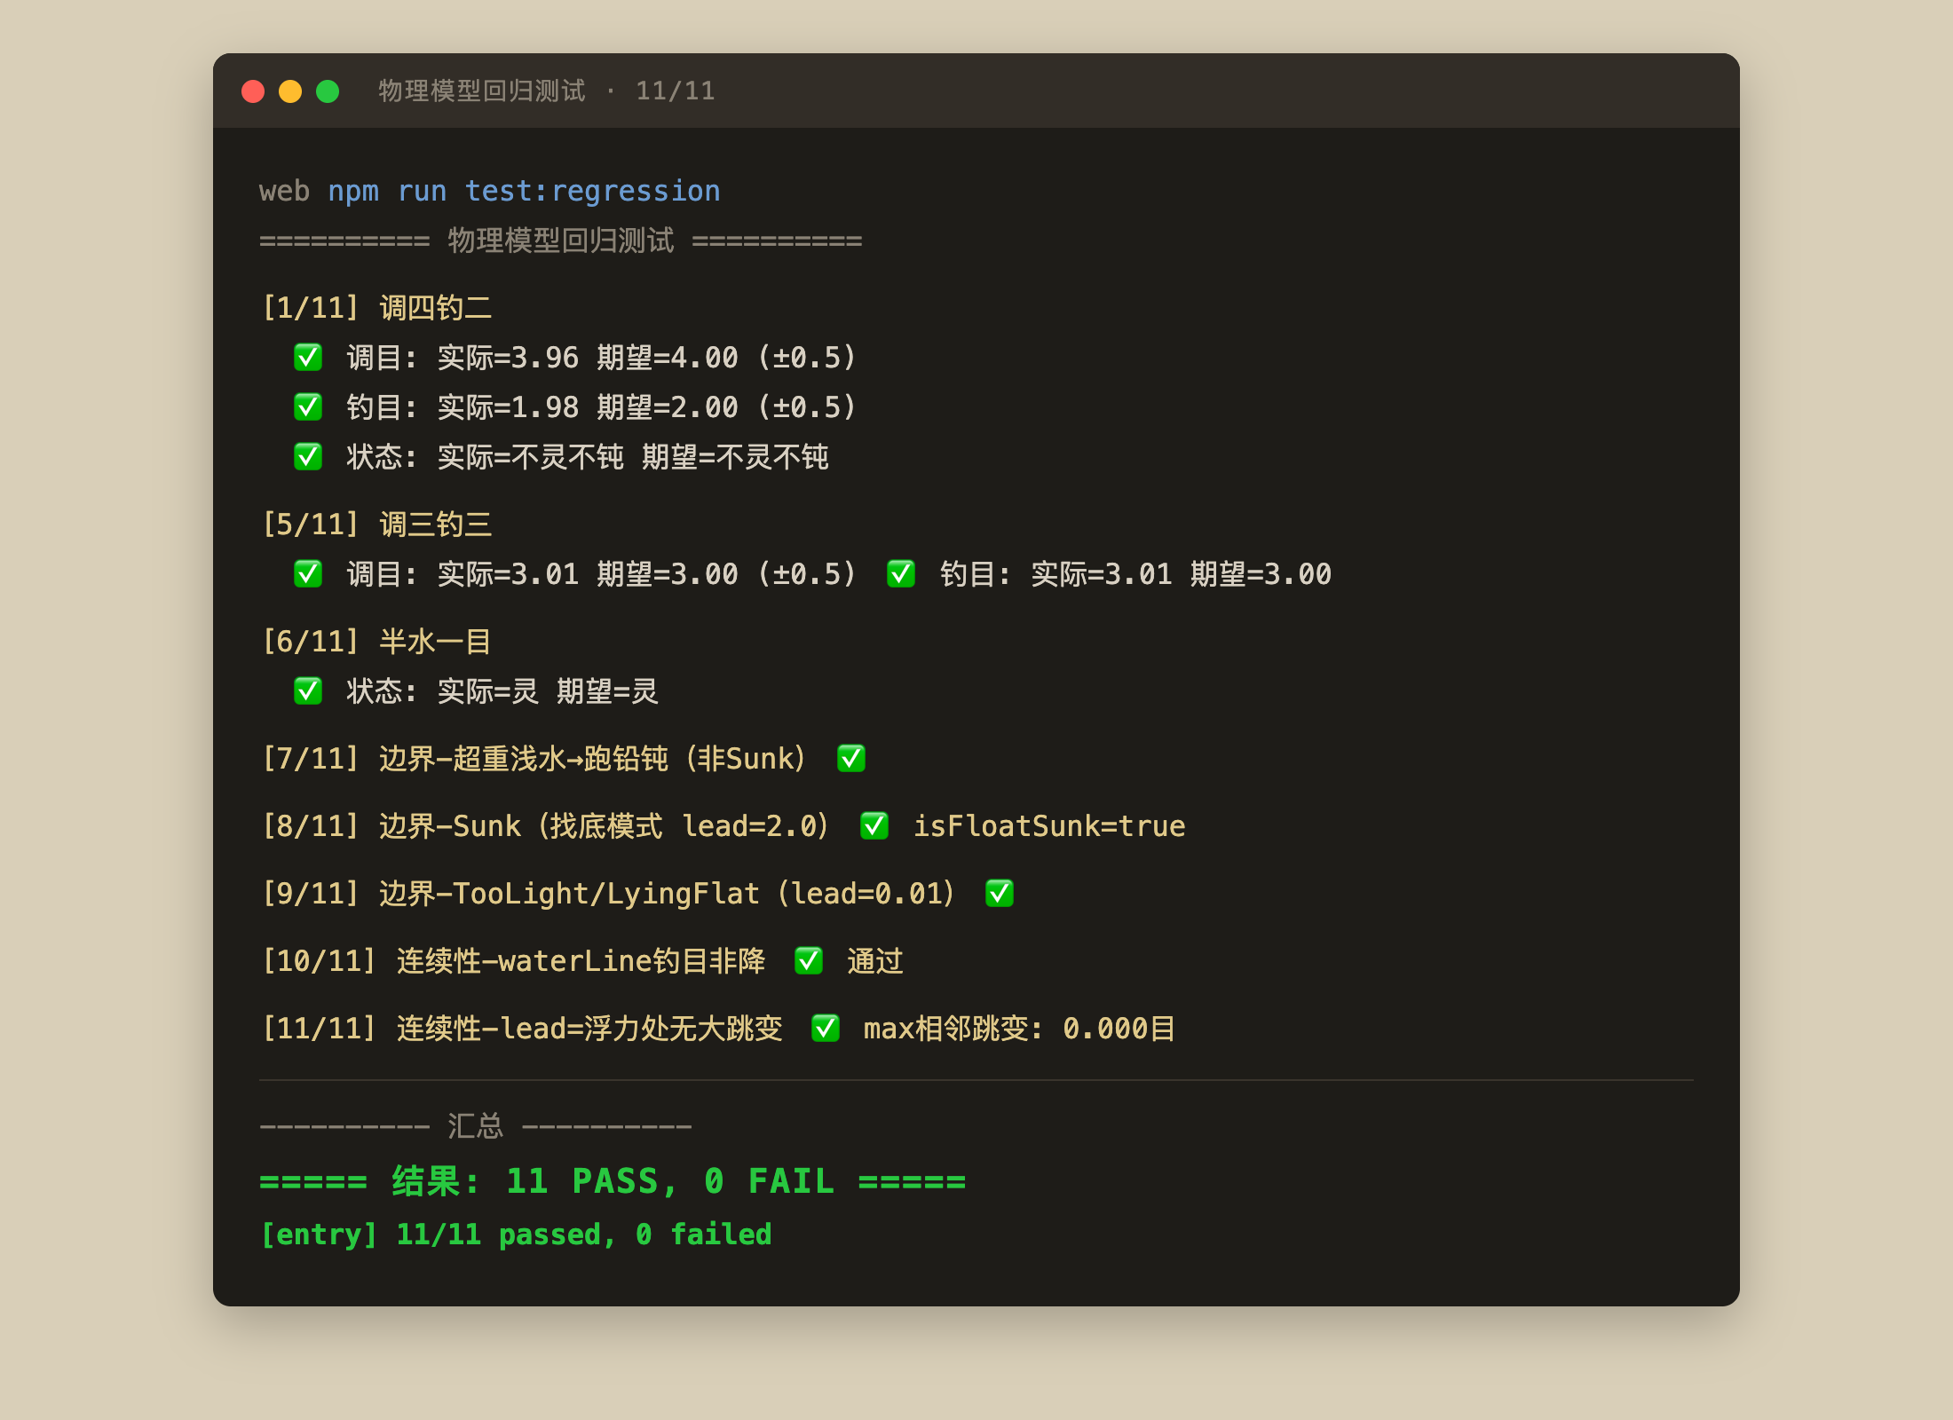1953x1420 pixels.
Task: Click the check mark beside '钓目: 实际=3.01'
Action: point(901,574)
